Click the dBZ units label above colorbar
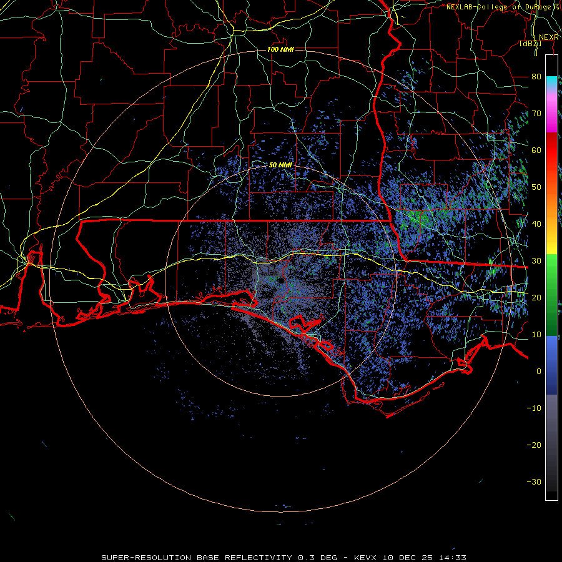This screenshot has width=562, height=562. tap(530, 44)
